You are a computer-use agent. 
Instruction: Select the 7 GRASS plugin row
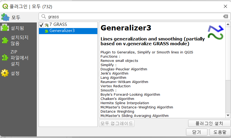(x=68, y=25)
